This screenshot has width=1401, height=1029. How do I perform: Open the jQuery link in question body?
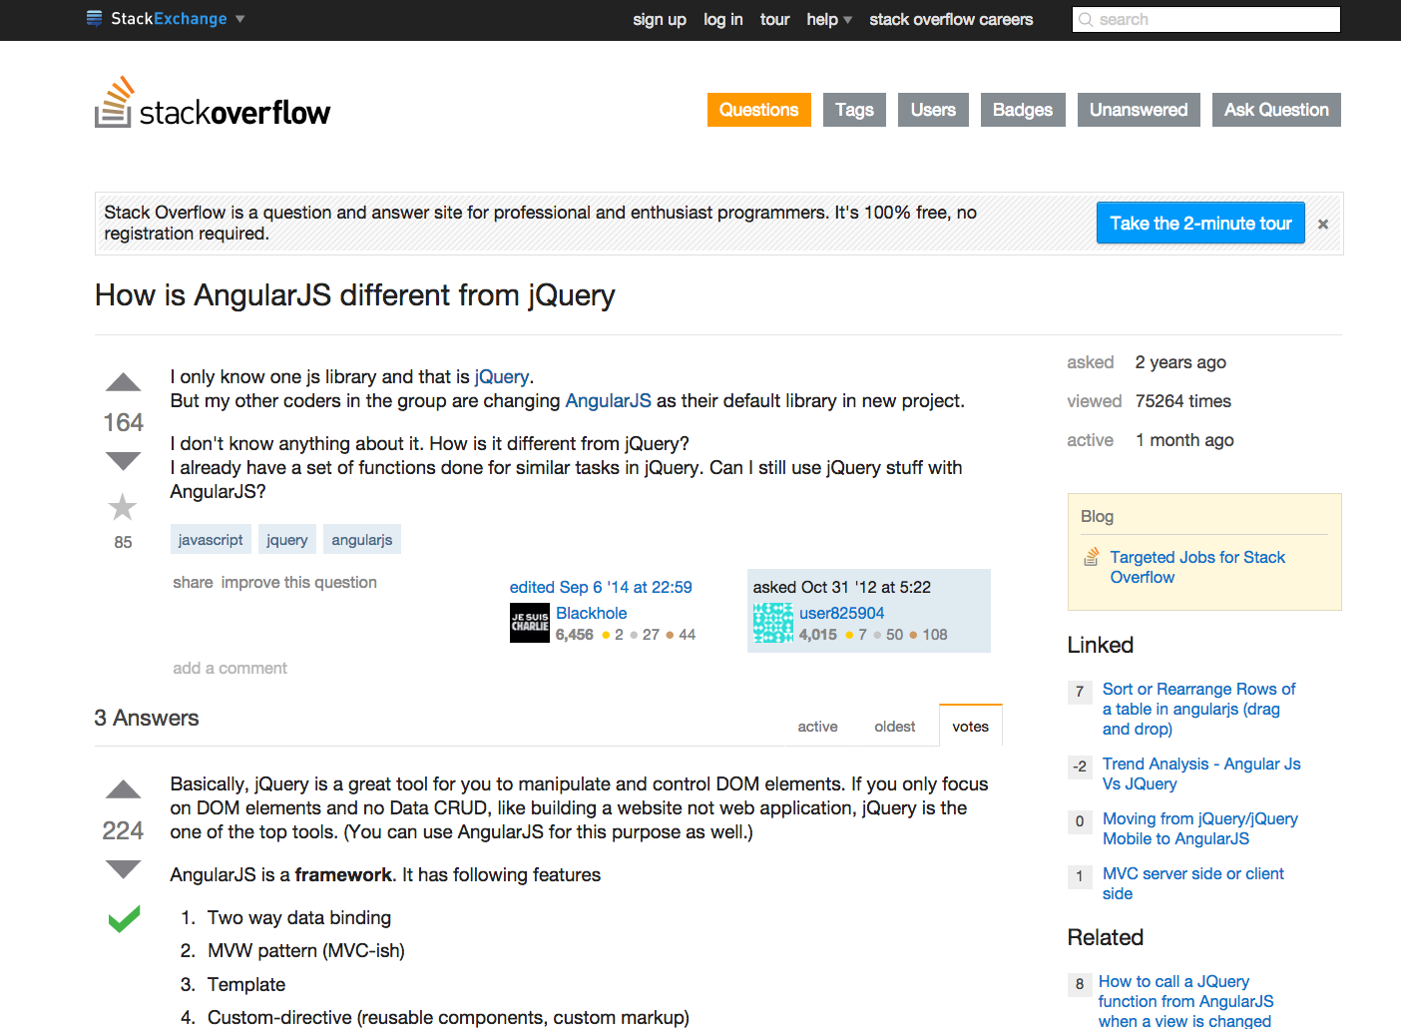pyautogui.click(x=502, y=376)
